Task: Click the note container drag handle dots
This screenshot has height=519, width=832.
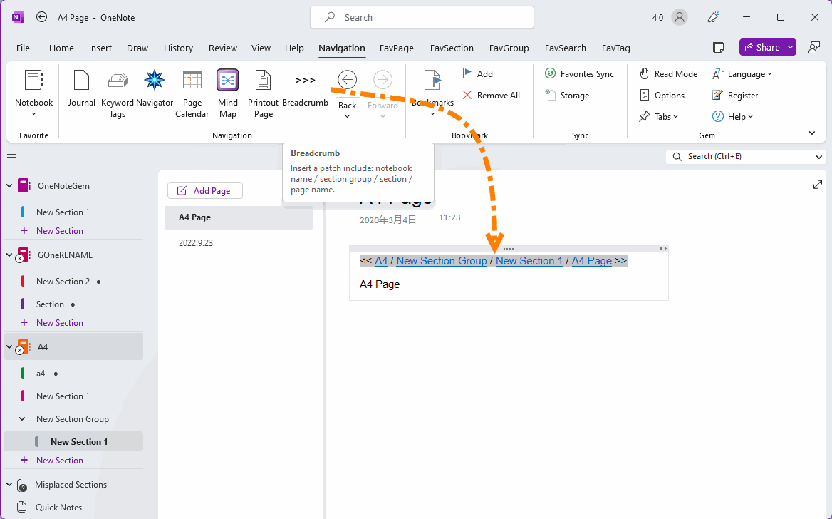Action: [x=509, y=249]
